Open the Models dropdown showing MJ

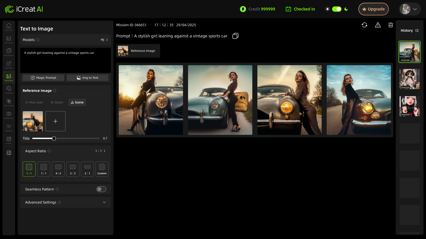(x=104, y=40)
